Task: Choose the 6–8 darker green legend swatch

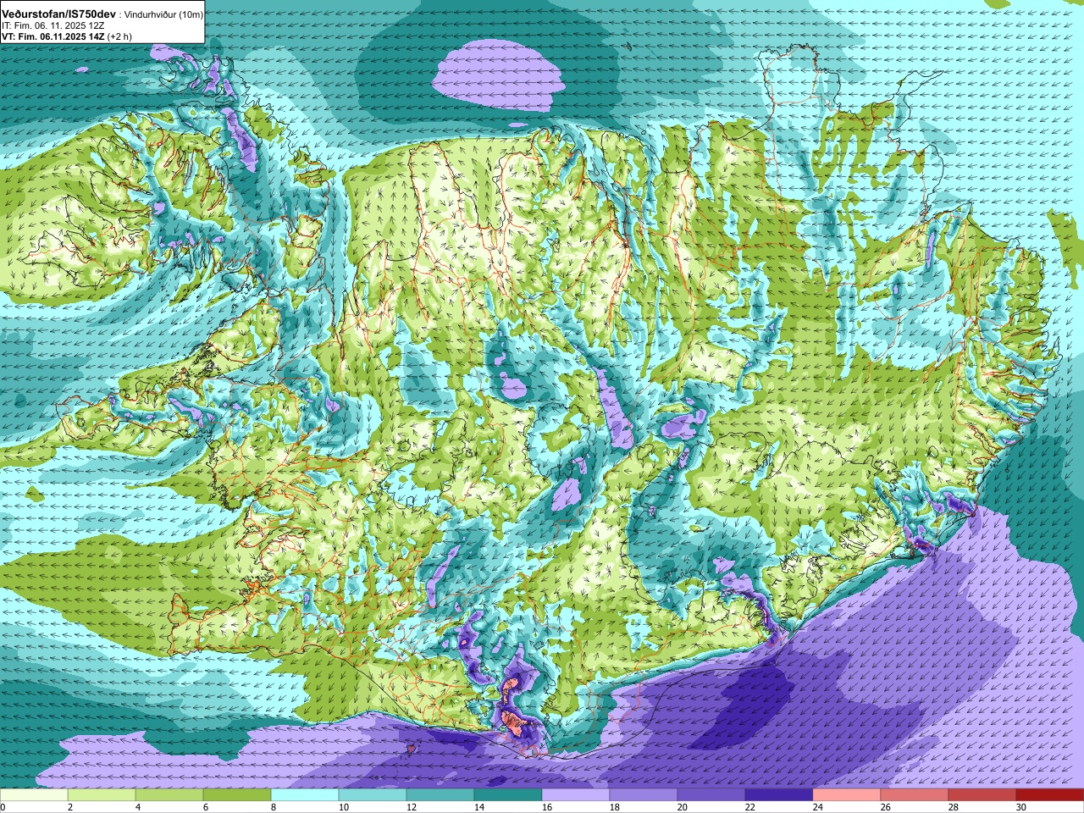Action: [237, 795]
